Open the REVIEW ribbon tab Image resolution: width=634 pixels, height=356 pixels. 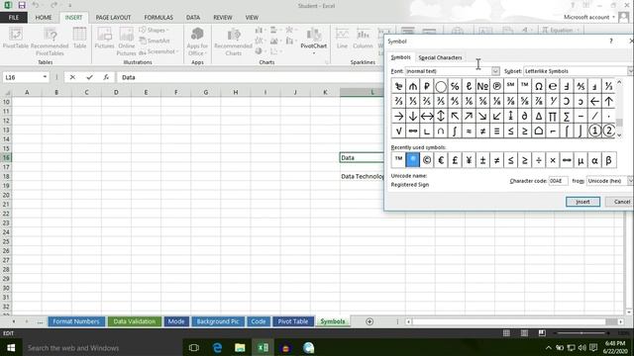point(223,18)
